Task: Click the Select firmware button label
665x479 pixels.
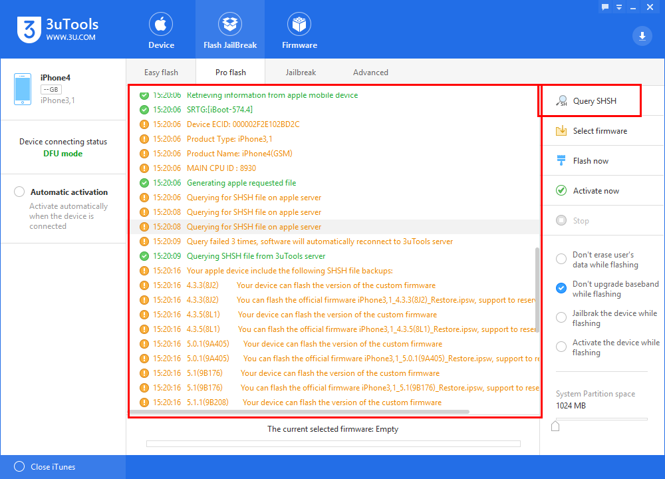Action: coord(600,130)
